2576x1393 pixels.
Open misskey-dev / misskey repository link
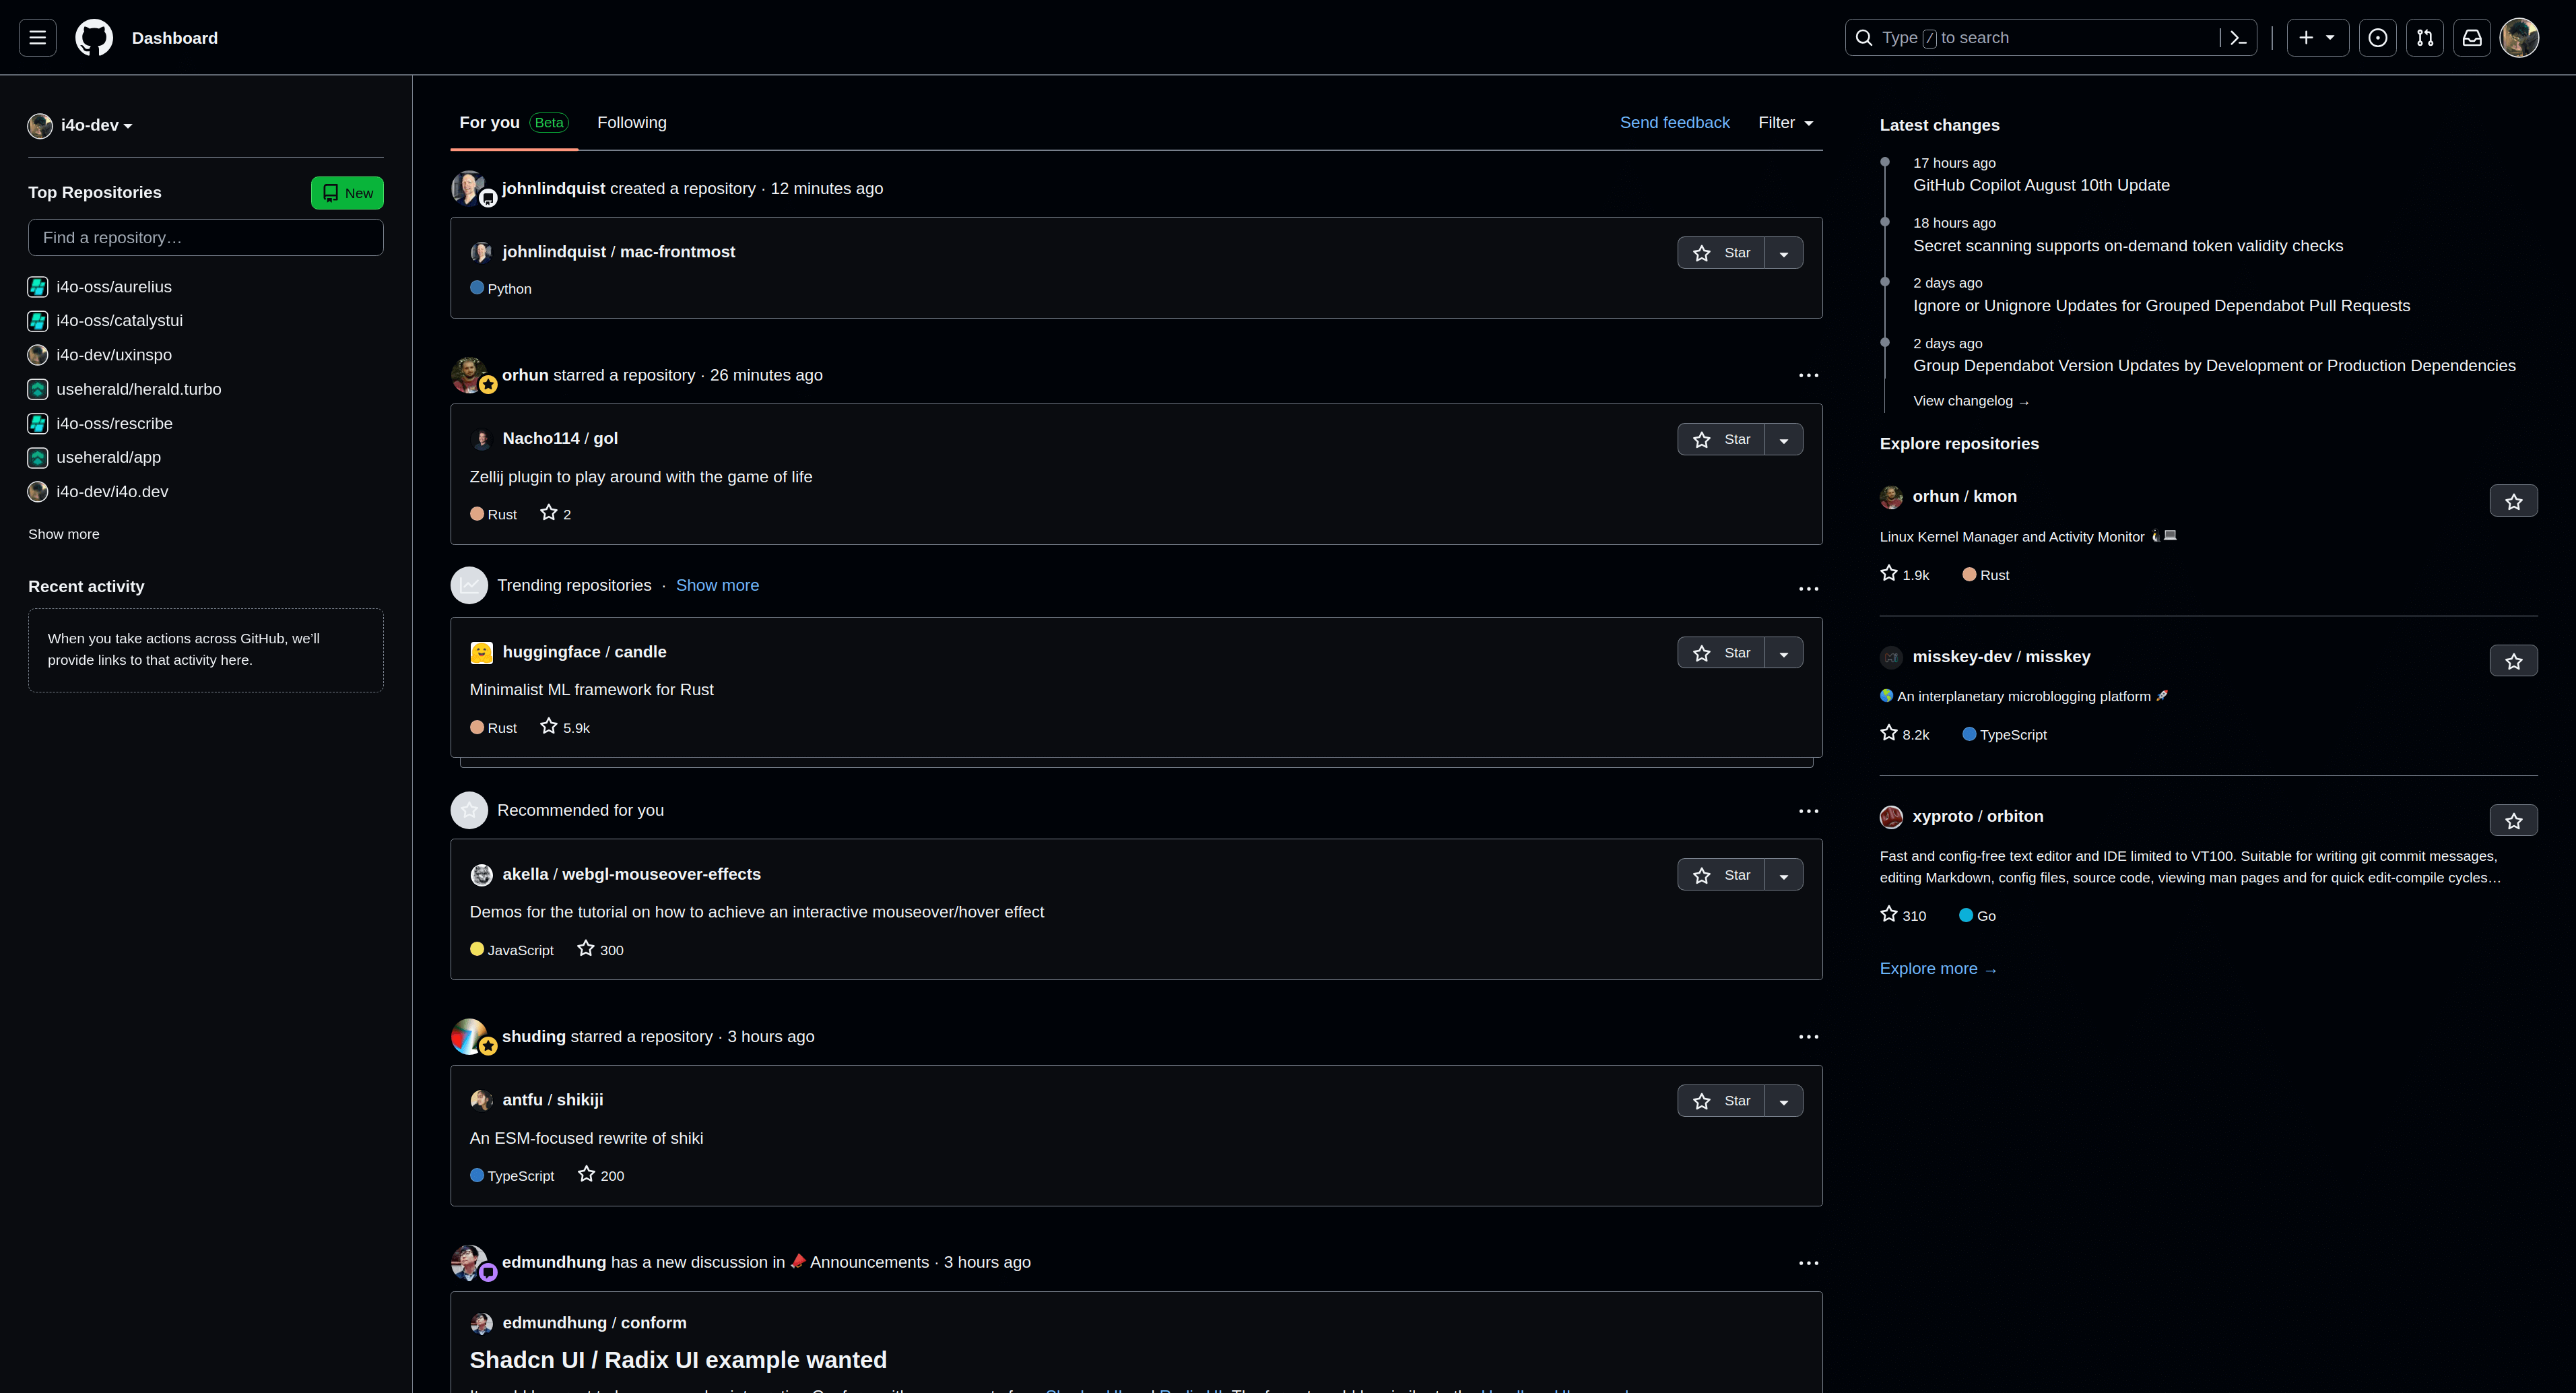point(2001,657)
